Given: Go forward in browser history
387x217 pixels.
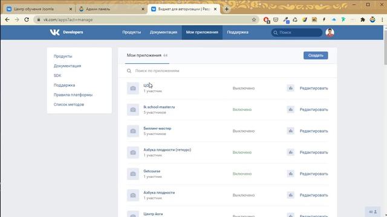Looking at the screenshot, I should coord(17,20).
